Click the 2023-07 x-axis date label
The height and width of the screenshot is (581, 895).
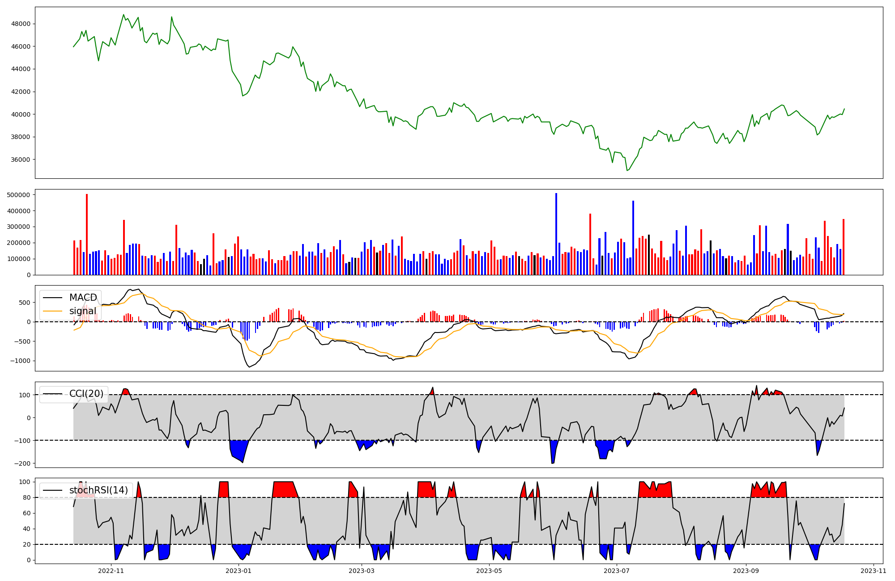point(617,570)
